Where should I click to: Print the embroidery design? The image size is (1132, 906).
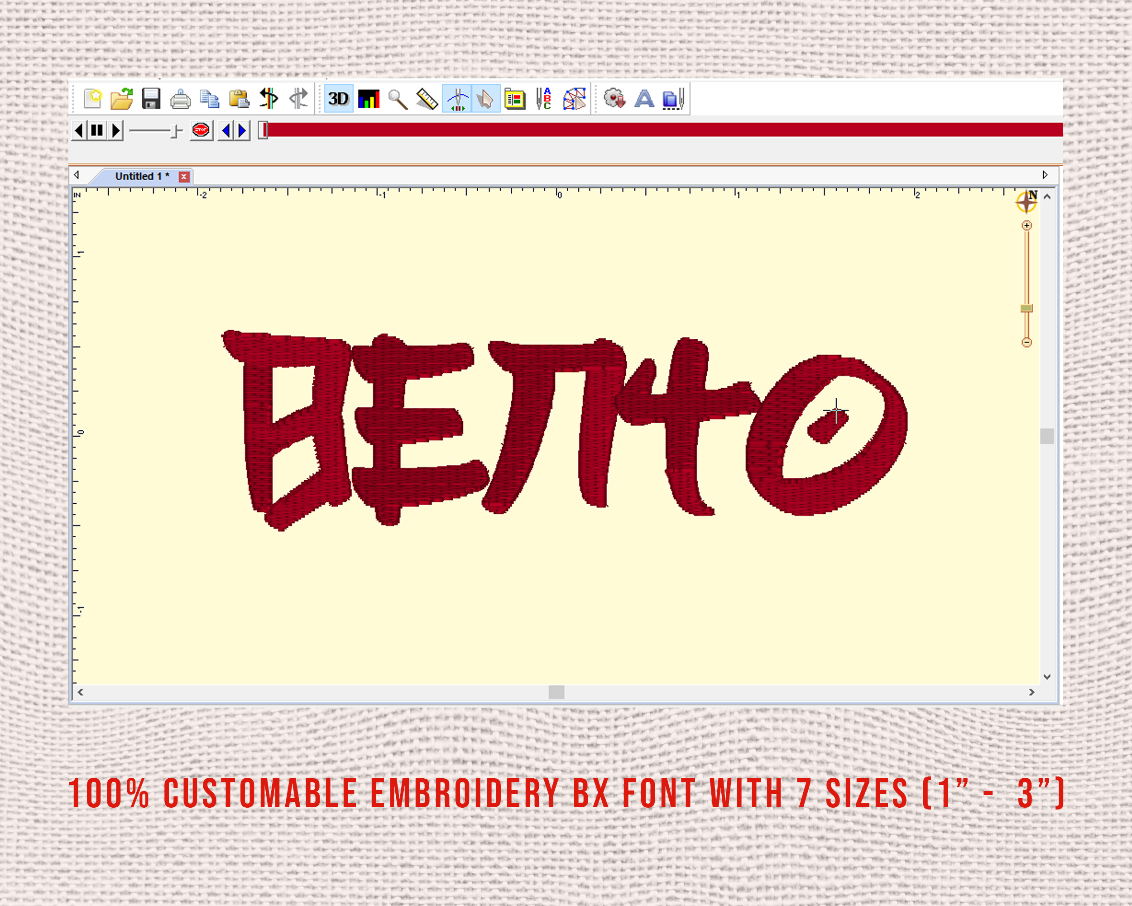pos(181,99)
